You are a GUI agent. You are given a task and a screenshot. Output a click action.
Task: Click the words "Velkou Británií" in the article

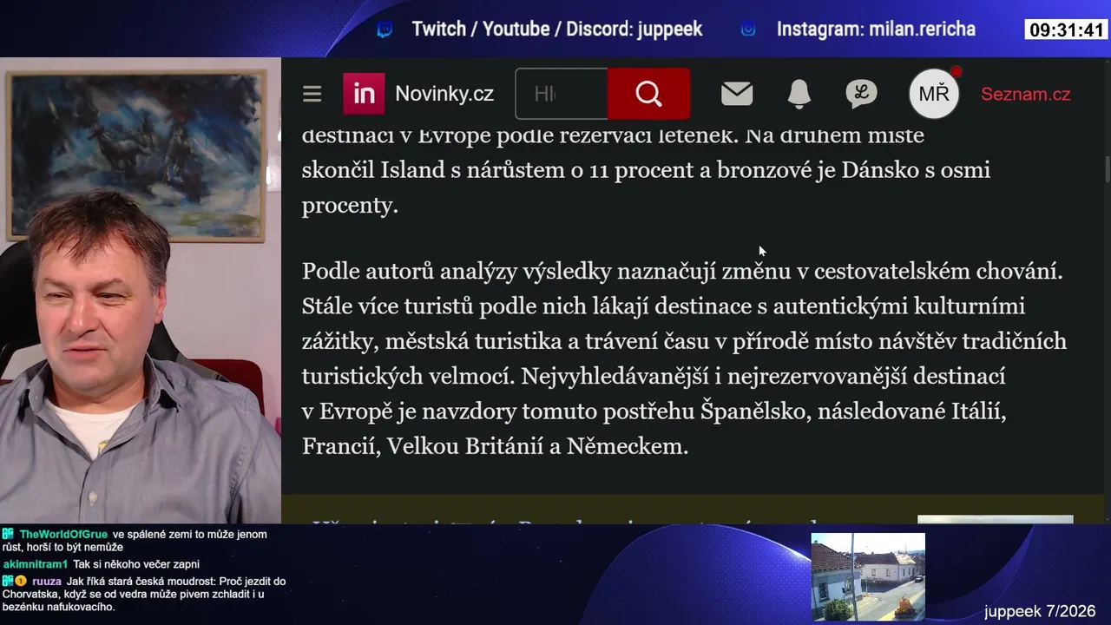pyautogui.click(x=465, y=446)
